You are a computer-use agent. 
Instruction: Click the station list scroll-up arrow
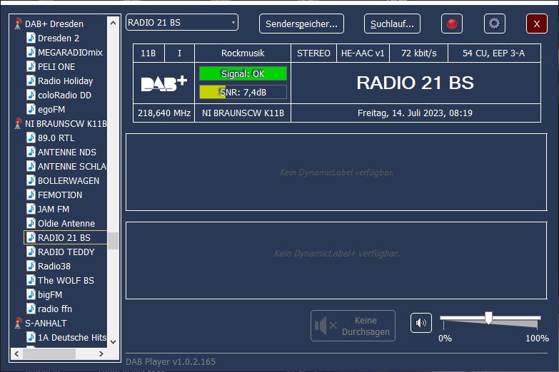click(x=113, y=23)
